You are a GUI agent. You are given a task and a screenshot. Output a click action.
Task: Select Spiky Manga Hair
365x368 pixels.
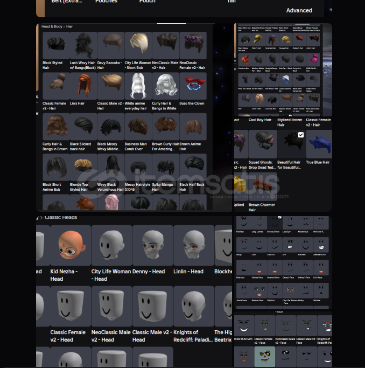166,167
